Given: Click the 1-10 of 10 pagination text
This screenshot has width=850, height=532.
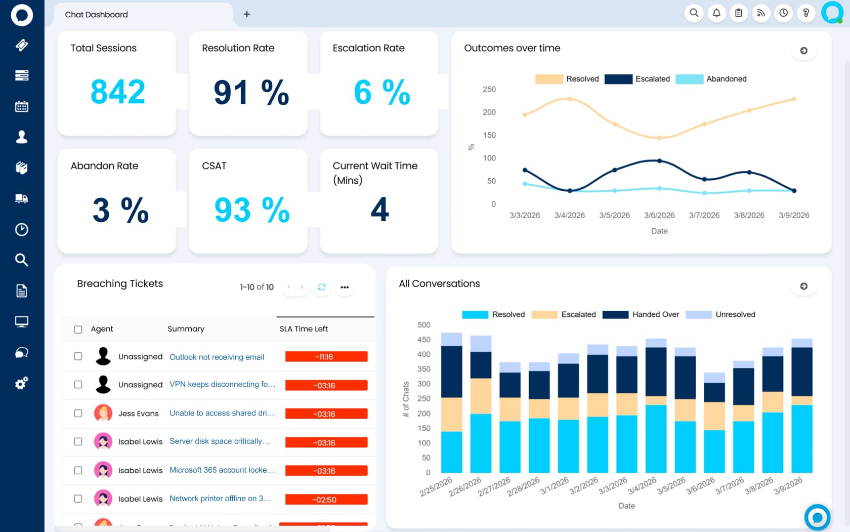Looking at the screenshot, I should [257, 287].
